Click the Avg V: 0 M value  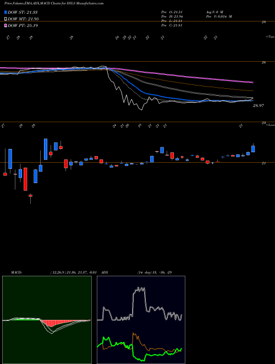215,12
